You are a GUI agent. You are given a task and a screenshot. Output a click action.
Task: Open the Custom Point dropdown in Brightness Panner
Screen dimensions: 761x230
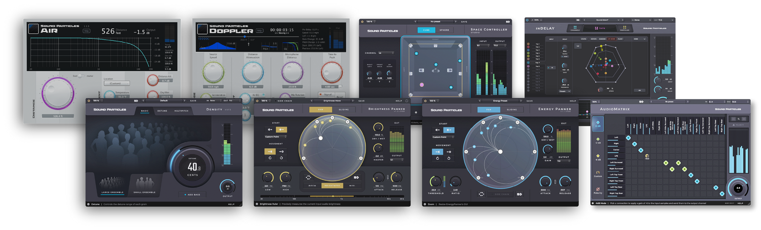(276, 137)
